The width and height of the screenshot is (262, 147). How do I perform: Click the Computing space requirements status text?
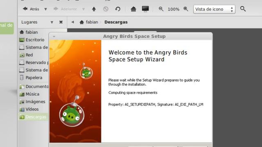[133, 93]
